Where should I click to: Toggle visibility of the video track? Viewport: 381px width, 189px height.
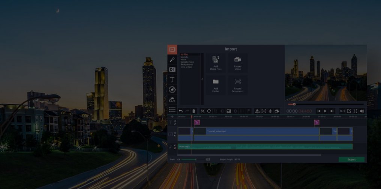pyautogui.click(x=175, y=132)
